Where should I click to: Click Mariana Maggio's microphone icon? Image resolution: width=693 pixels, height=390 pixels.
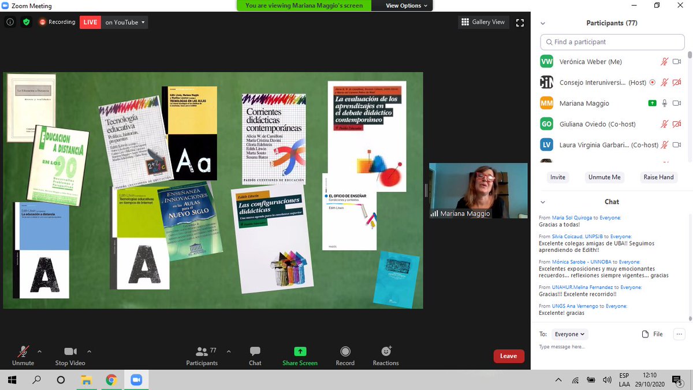coord(665,103)
